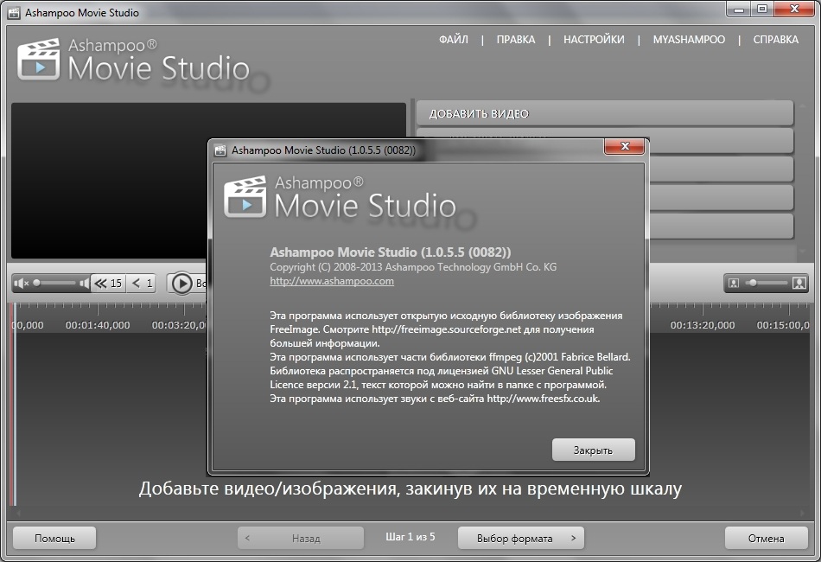Maximize the main Ashampoo Movie Studio window
The height and width of the screenshot is (562, 821).
pyautogui.click(x=762, y=9)
